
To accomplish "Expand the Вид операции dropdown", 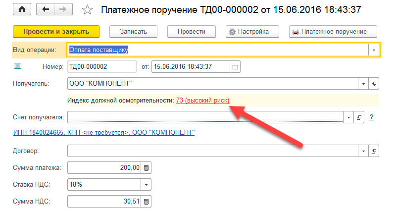I will click(x=373, y=50).
